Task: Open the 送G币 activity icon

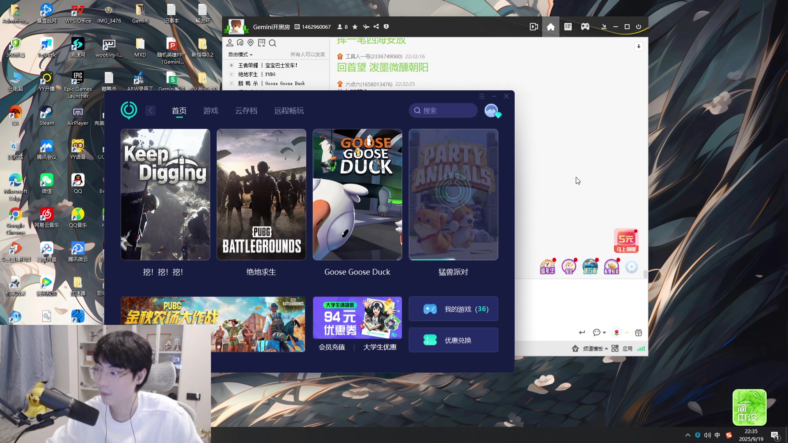Action: 590,267
